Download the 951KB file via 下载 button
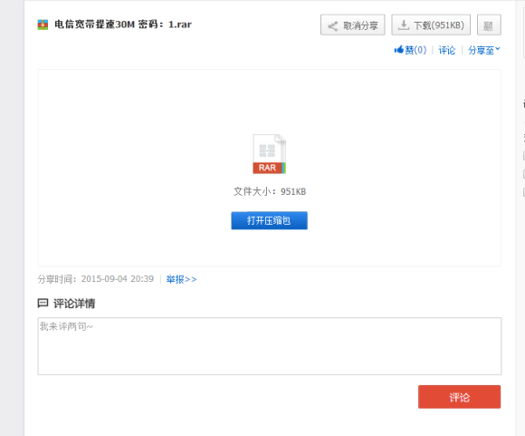The image size is (525, 436). pos(431,24)
